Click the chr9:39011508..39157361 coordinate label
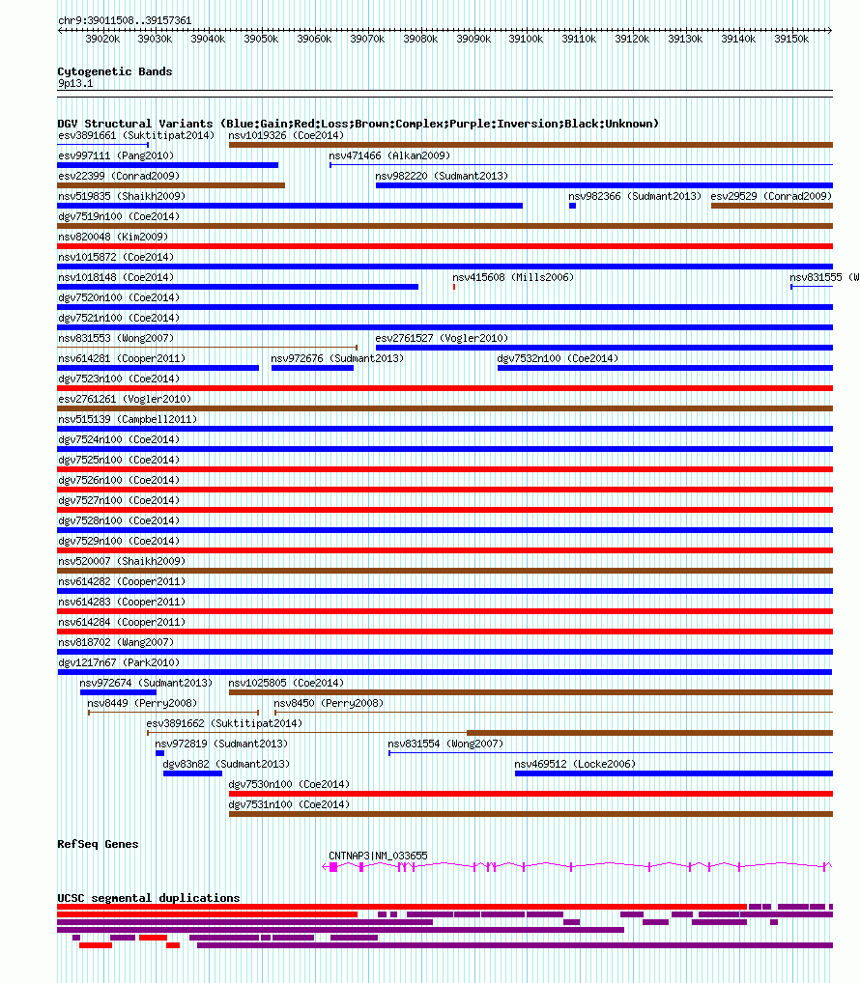860x983 pixels. [x=125, y=20]
